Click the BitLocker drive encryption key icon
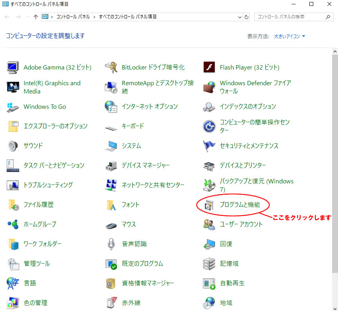This screenshot has width=338, height=311. [111, 68]
